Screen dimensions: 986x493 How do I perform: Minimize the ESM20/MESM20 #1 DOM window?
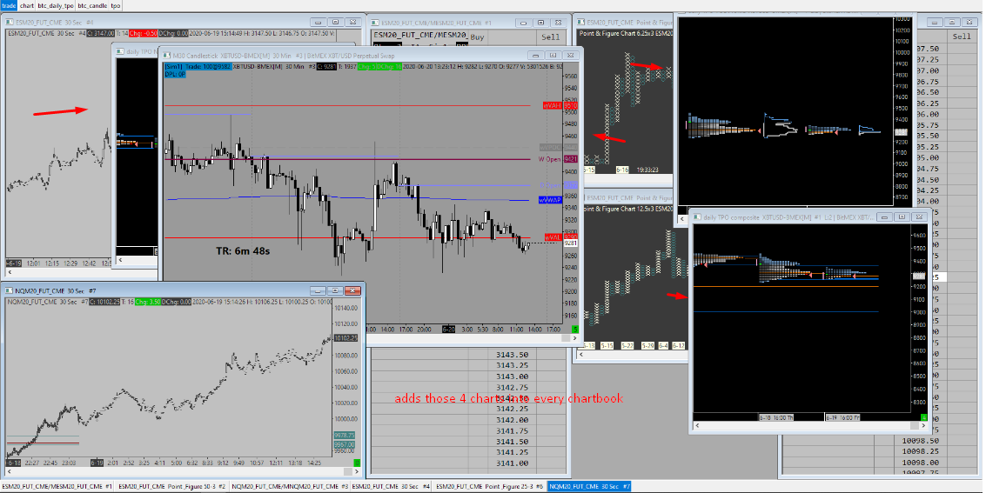523,23
